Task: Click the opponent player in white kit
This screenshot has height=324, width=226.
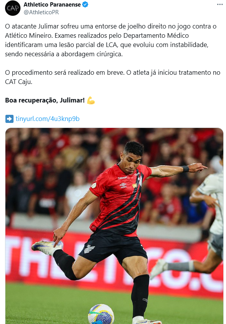Action: click(x=199, y=225)
